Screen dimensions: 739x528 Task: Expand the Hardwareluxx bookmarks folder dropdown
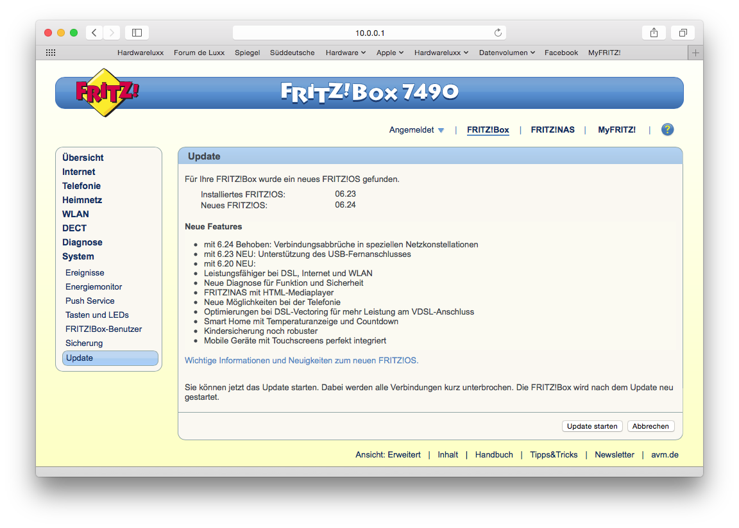coord(441,53)
